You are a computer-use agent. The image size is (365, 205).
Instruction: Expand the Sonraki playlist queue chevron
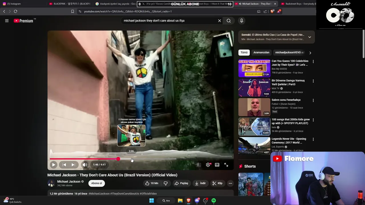pyautogui.click(x=310, y=37)
